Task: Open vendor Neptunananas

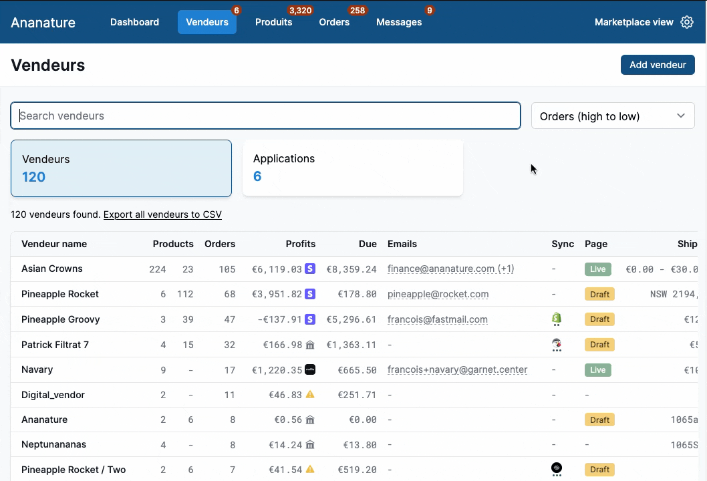Action: click(53, 444)
